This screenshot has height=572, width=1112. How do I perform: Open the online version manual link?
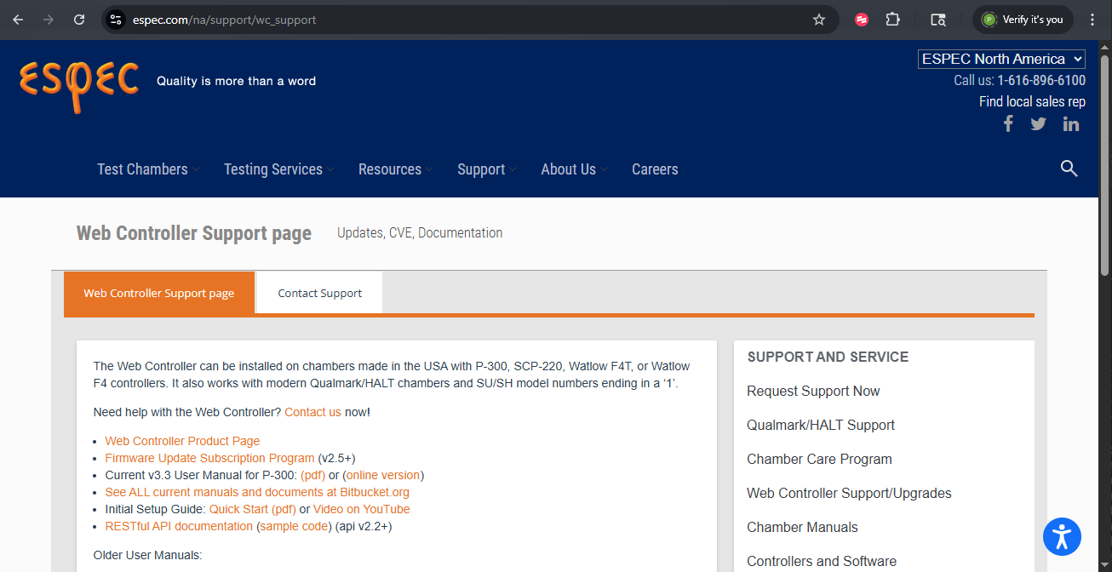coord(383,475)
